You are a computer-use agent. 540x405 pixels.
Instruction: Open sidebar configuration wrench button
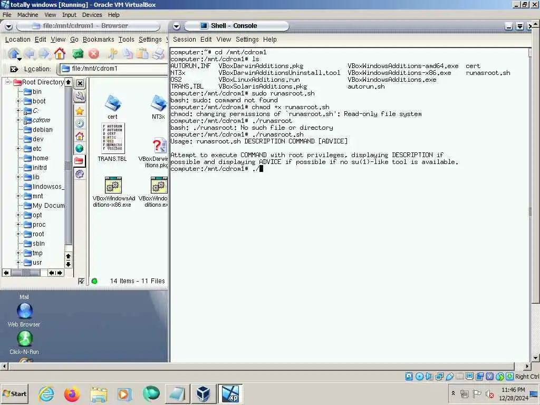[x=80, y=97]
